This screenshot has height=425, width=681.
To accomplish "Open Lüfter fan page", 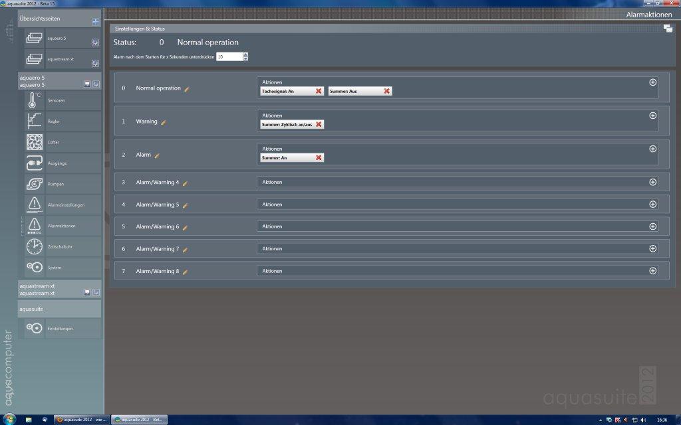I will 63,142.
